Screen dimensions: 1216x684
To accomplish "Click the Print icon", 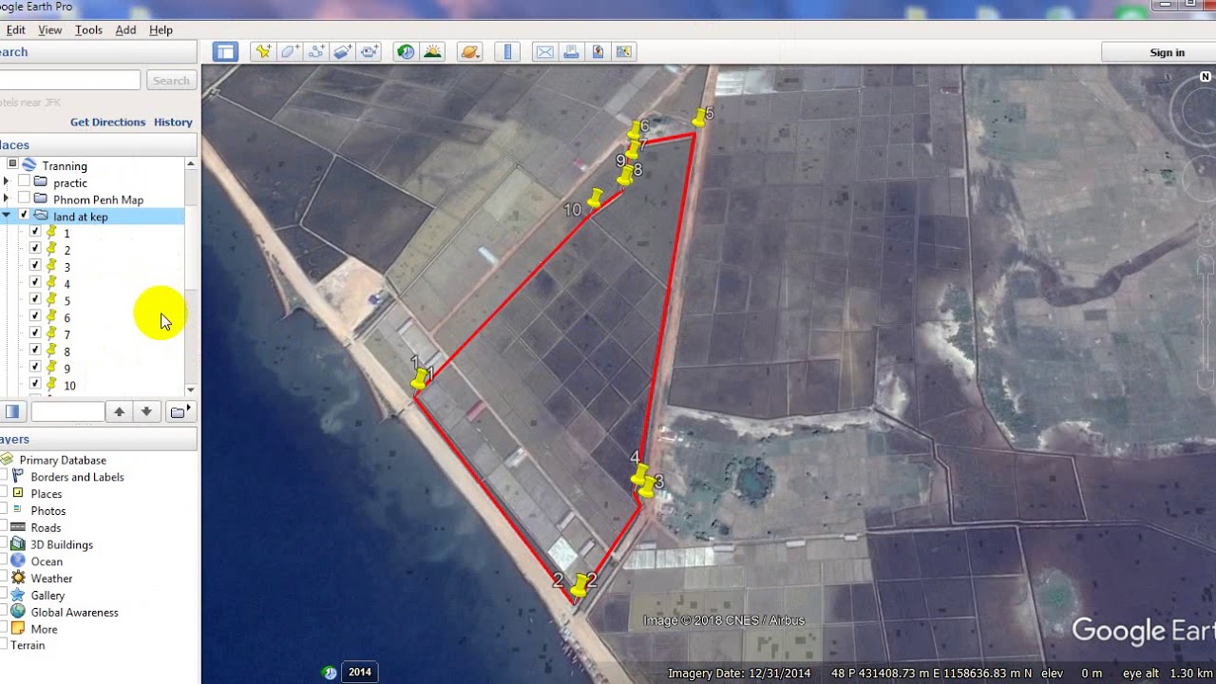I will (x=571, y=52).
